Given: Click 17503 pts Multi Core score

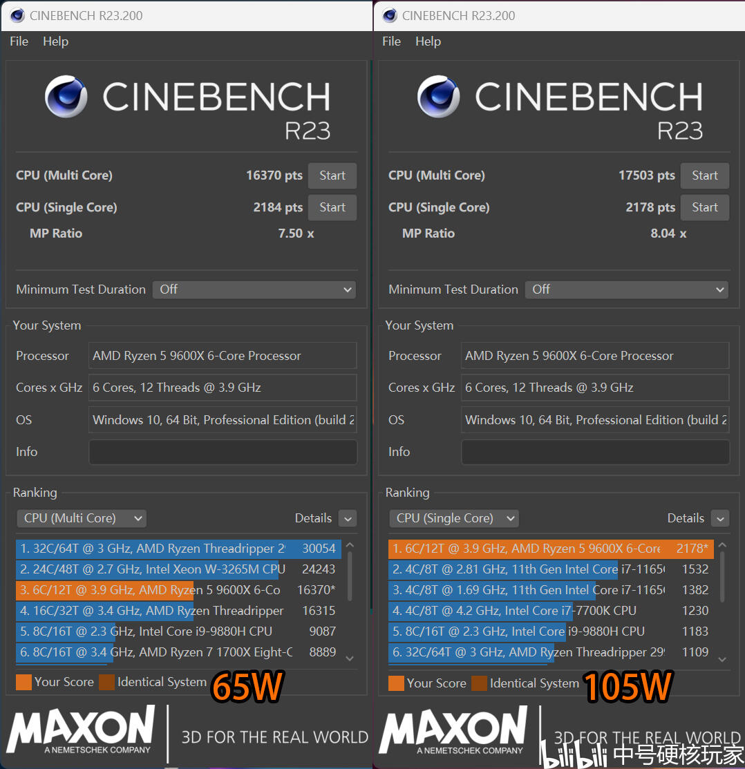Looking at the screenshot, I should pos(646,175).
